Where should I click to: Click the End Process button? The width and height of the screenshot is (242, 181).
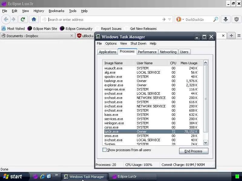tap(194, 151)
